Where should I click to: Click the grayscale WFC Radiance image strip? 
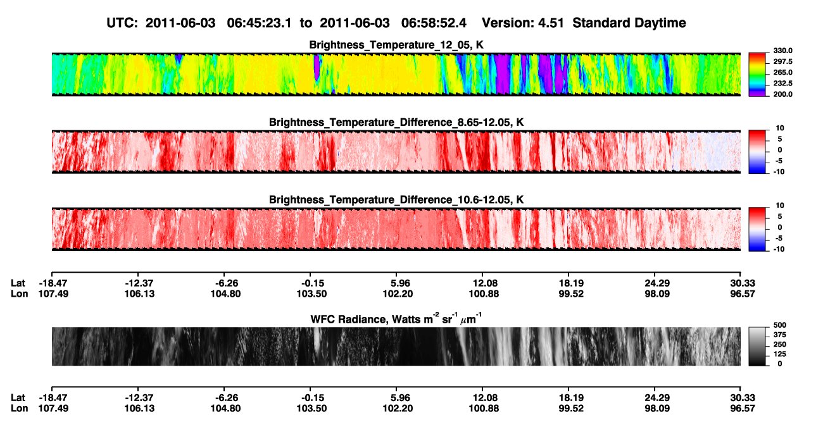(x=396, y=346)
